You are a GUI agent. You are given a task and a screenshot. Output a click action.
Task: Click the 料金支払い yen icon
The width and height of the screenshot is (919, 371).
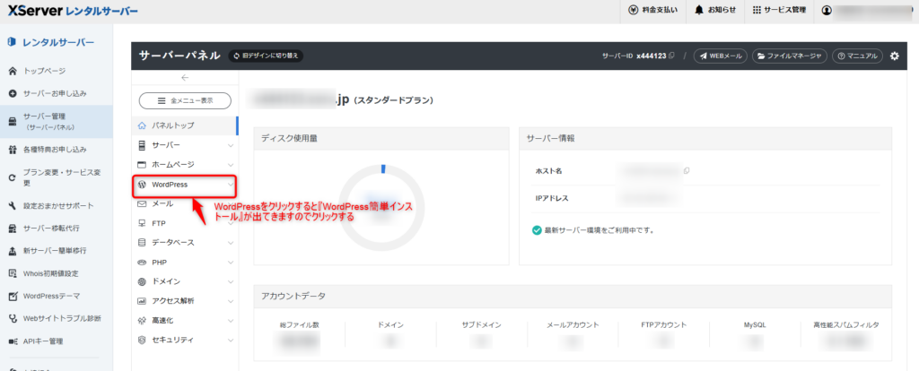click(633, 10)
